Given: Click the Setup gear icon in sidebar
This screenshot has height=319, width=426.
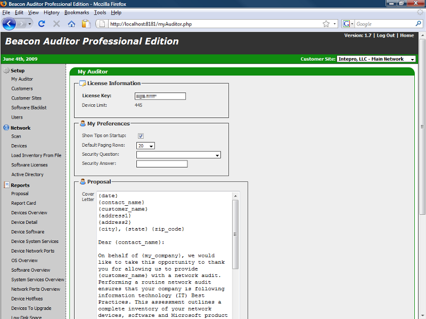Looking at the screenshot, I should tap(6, 71).
